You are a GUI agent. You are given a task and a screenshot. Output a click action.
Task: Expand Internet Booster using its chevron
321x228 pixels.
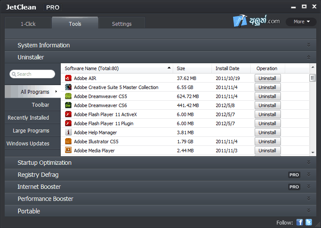309,187
